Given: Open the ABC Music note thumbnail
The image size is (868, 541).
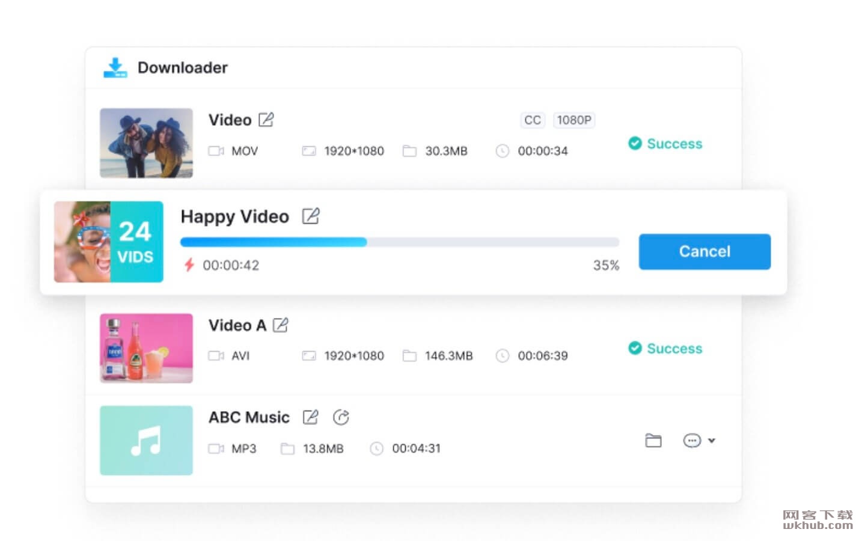Looking at the screenshot, I should pos(146,441).
